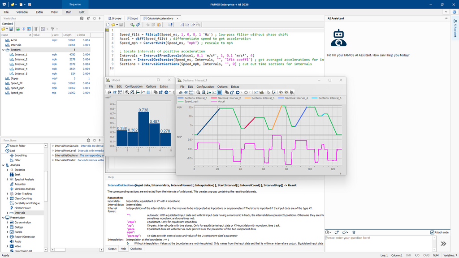The image size is (459, 258).
Task: Click the new sequence file icon in editor toolbar
Action: (108, 24)
